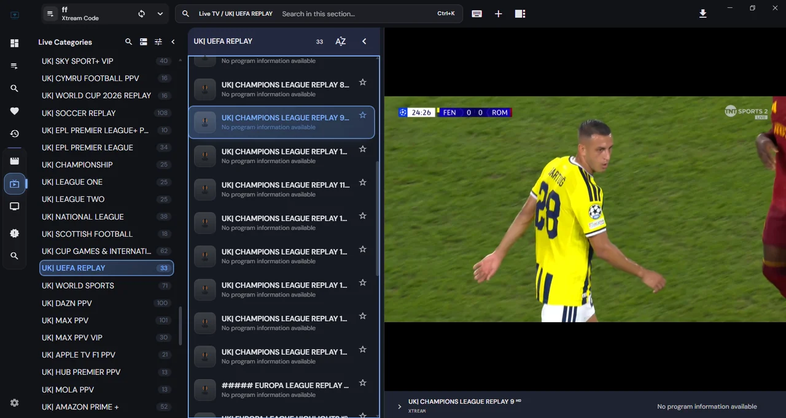
Task: Open UK| WORLD SPORTS category
Action: [x=106, y=285]
